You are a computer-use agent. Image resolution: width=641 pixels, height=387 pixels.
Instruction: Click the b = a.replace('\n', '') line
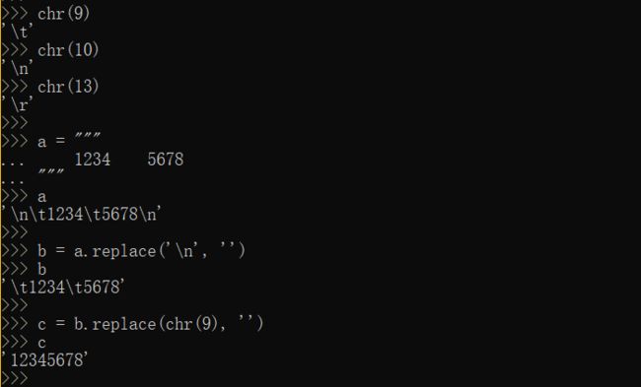point(123,250)
